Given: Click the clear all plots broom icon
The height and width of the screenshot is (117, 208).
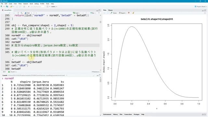Looking at the screenshot, I should coord(133,13).
